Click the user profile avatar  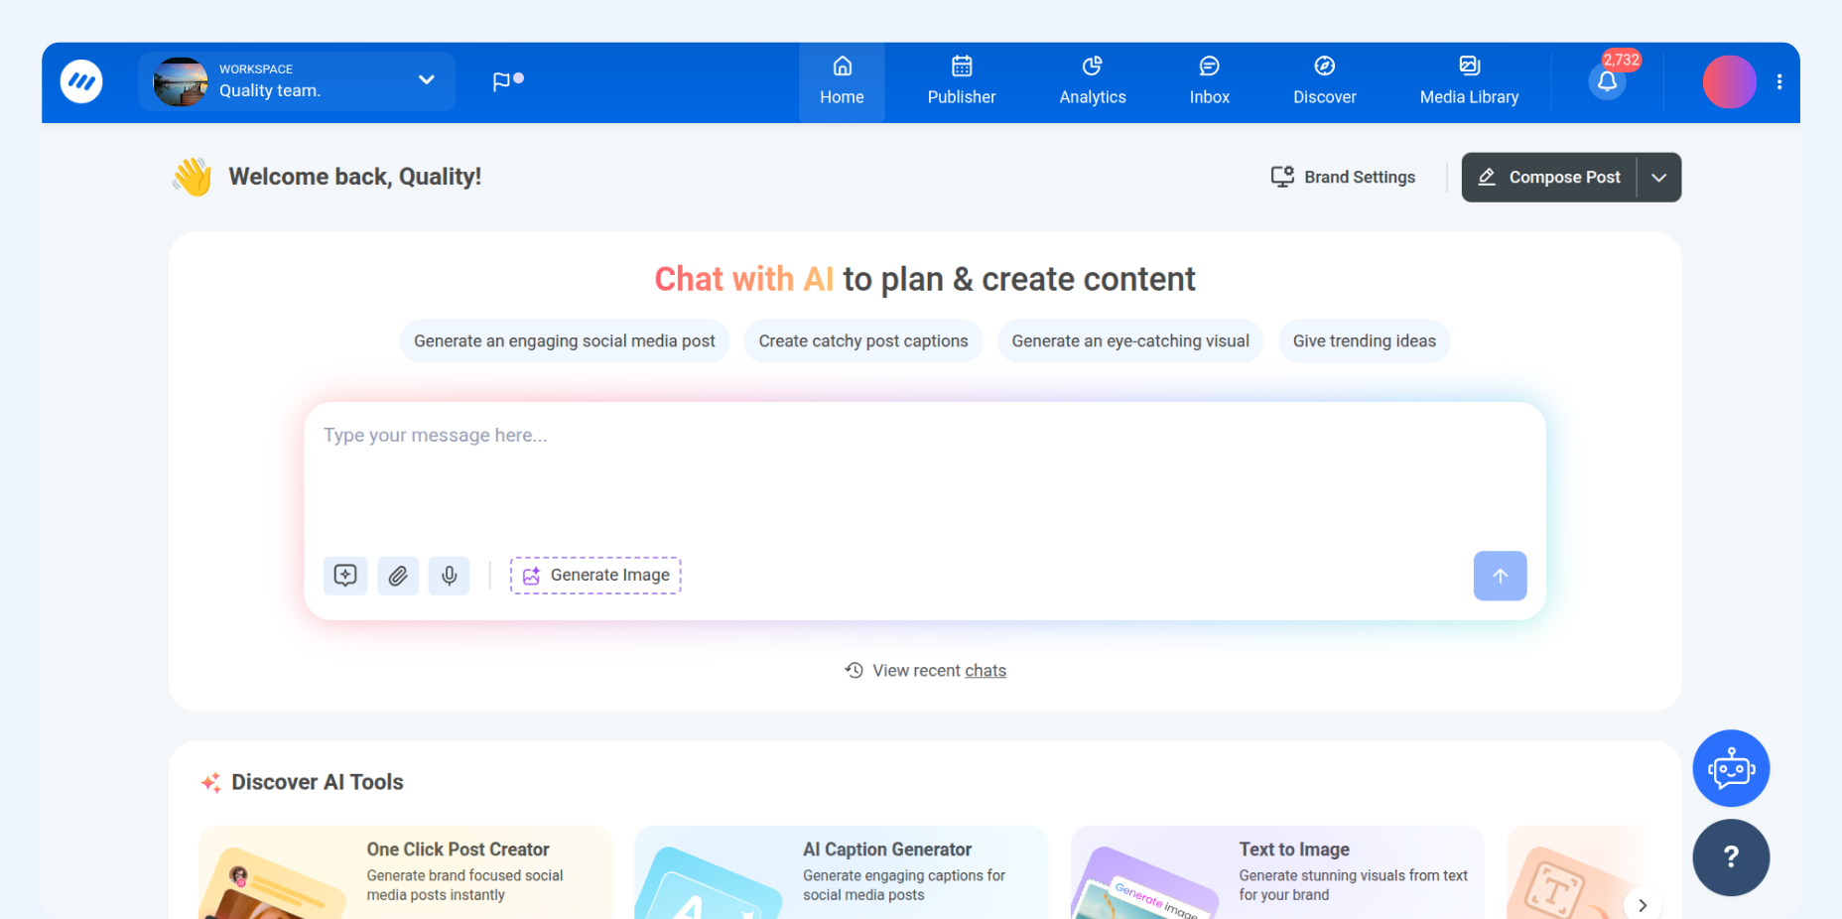[x=1729, y=82]
